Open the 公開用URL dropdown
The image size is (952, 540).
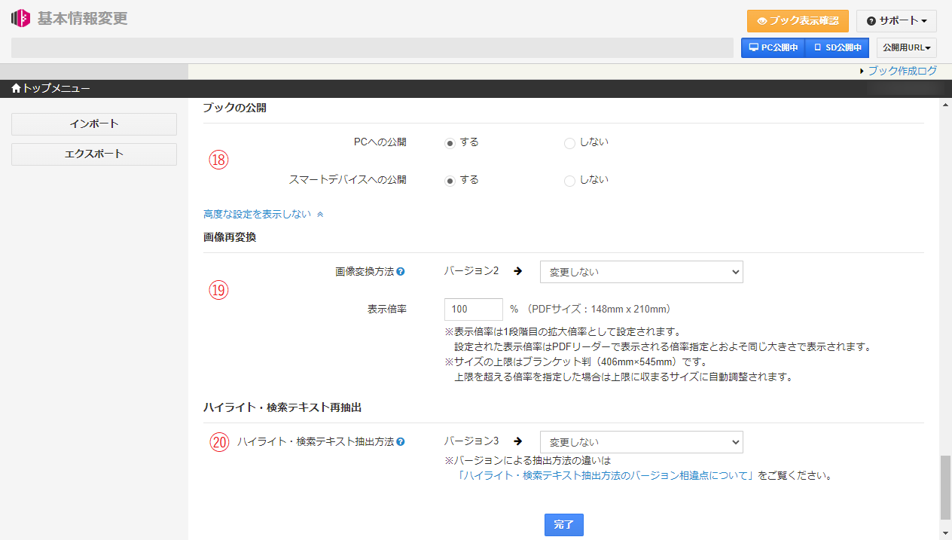(x=906, y=47)
